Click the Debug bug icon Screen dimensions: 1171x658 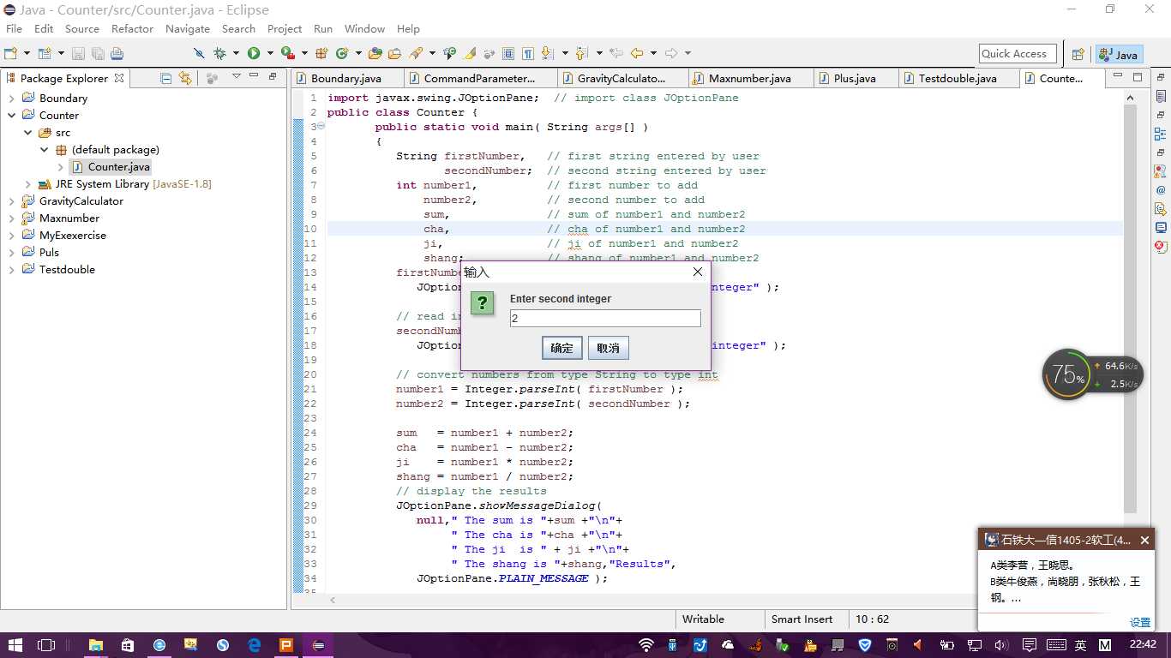(x=219, y=53)
